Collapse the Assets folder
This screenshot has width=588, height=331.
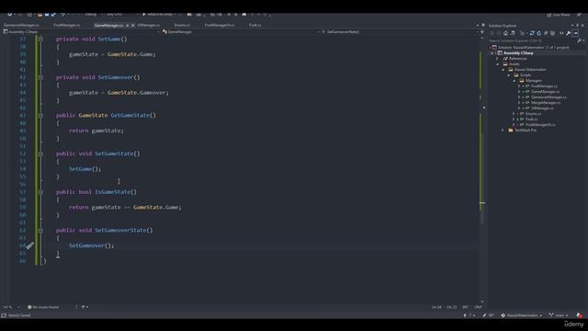(498, 64)
